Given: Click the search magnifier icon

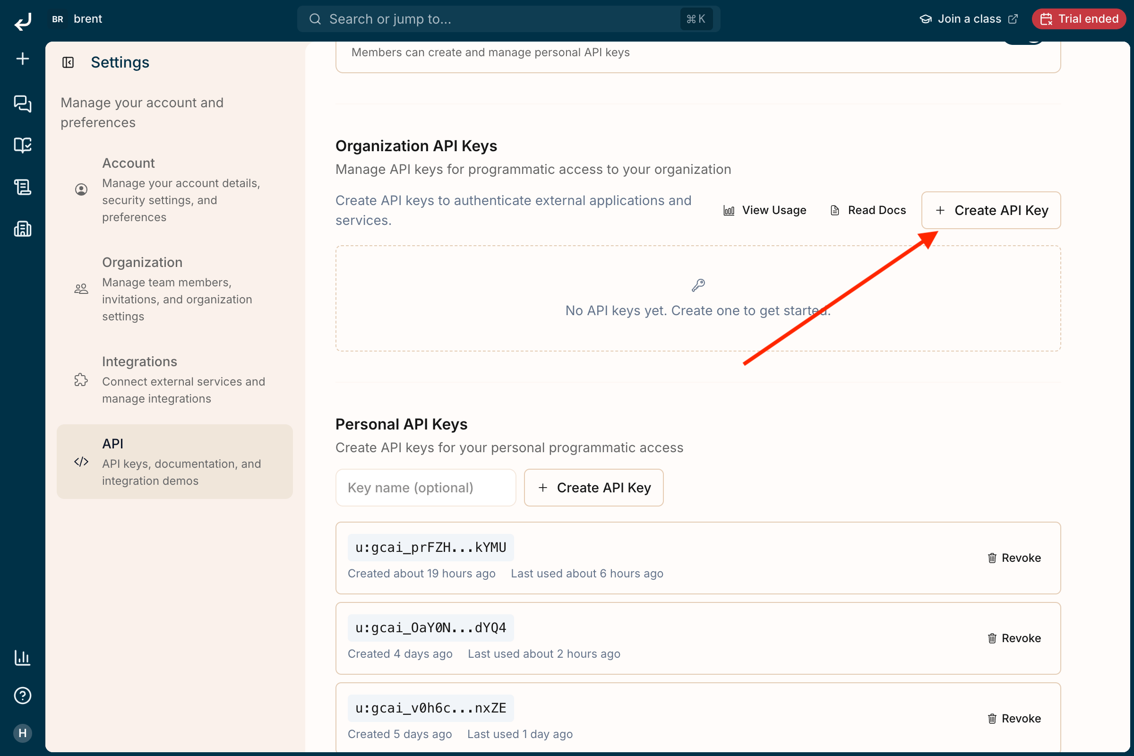Looking at the screenshot, I should [x=315, y=19].
